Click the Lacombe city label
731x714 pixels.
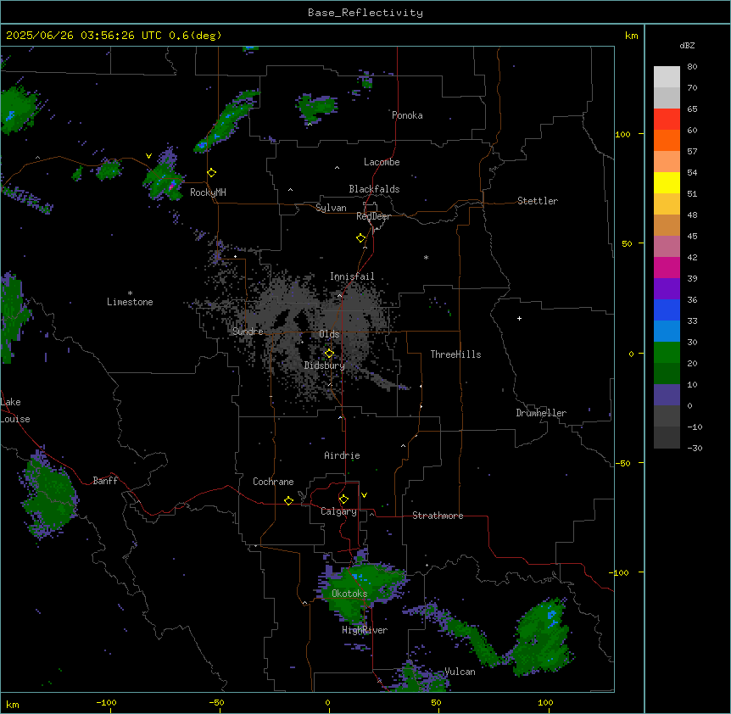(x=382, y=162)
